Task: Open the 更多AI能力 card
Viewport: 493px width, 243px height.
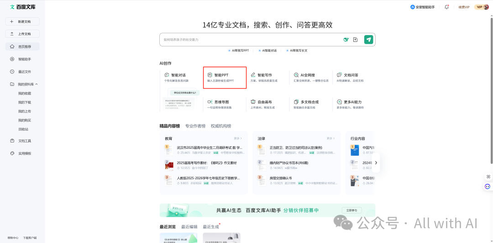Action: [x=354, y=104]
